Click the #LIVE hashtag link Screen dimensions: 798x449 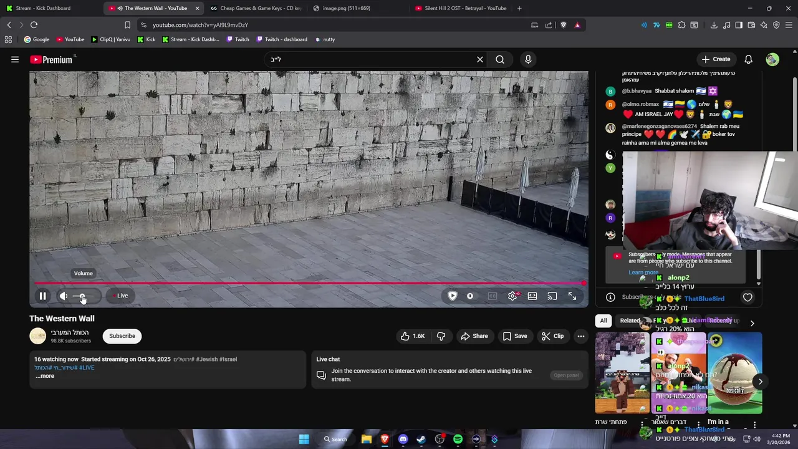click(85, 368)
